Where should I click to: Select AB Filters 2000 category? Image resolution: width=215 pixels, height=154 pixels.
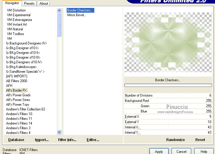[x=16, y=81]
